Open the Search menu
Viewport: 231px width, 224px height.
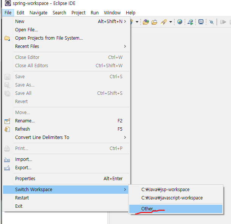point(59,13)
